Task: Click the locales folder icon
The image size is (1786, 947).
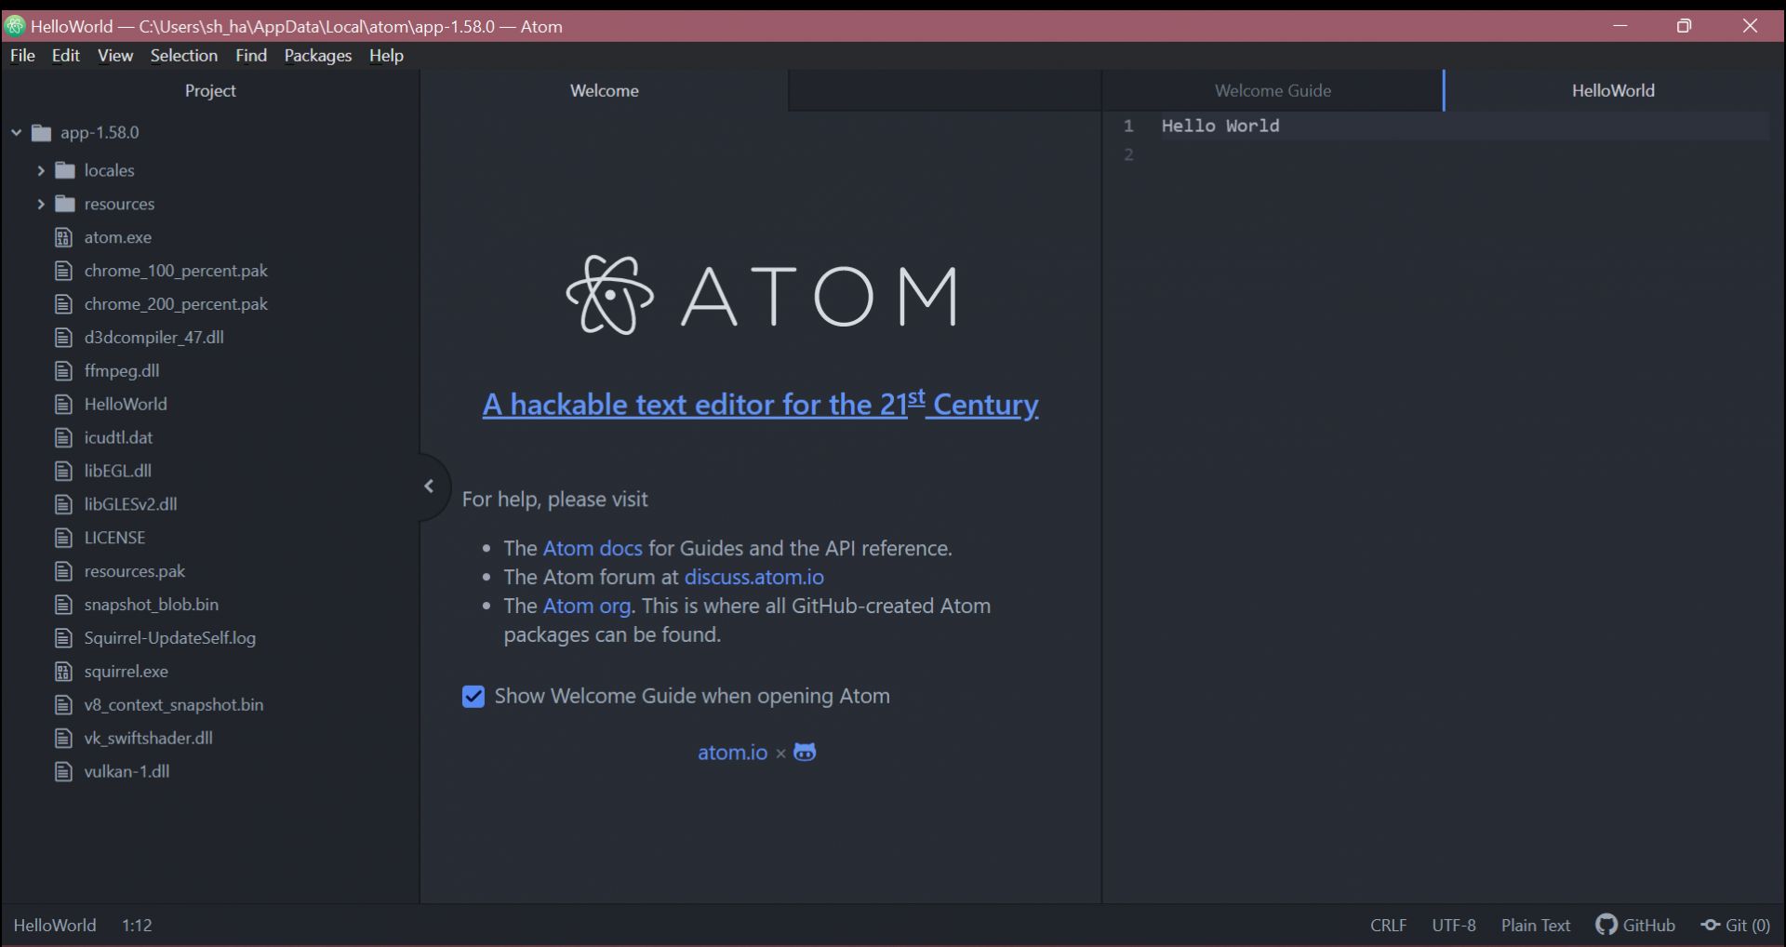Action: (x=65, y=170)
